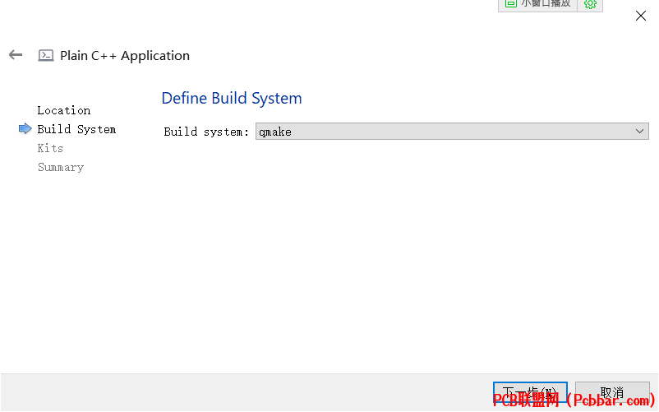This screenshot has width=659, height=412.
Task: Click the terminal icon beside Plain C++ Application
Action: (46, 55)
